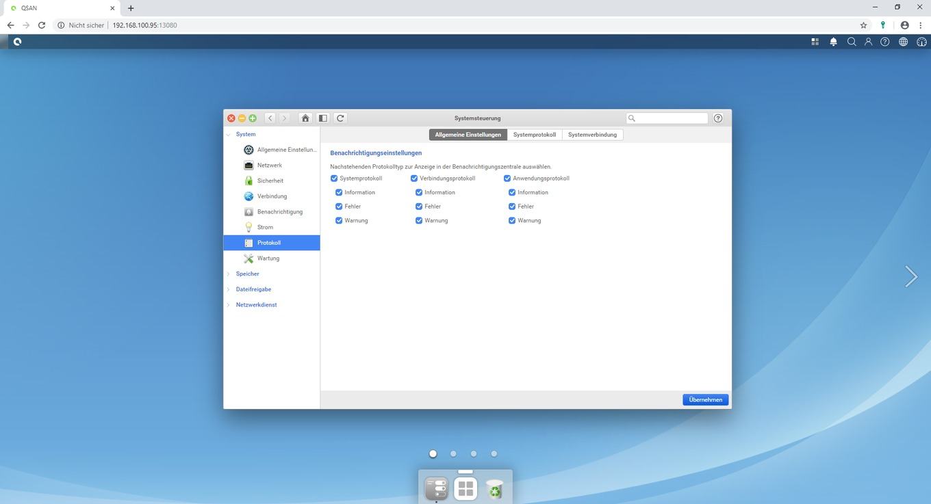Viewport: 931px width, 504px height.
Task: Open Strom settings in sidebar
Action: coord(272,227)
